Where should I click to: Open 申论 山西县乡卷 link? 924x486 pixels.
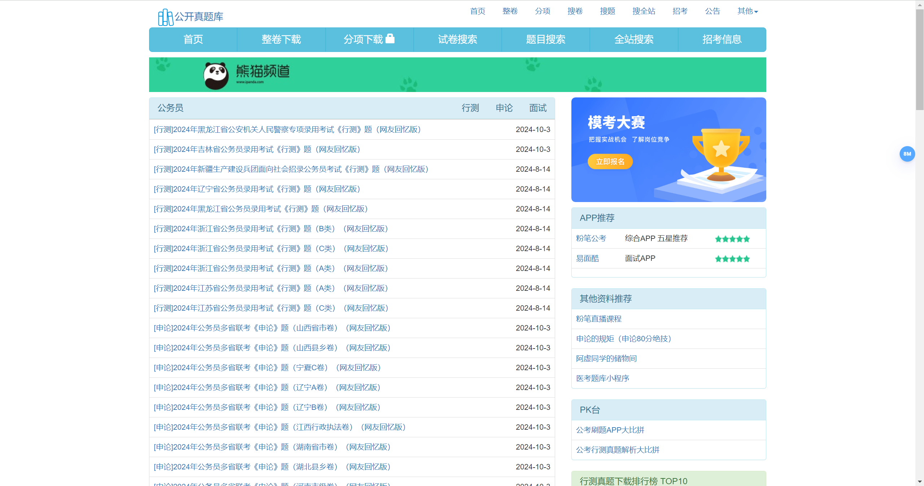tap(272, 348)
